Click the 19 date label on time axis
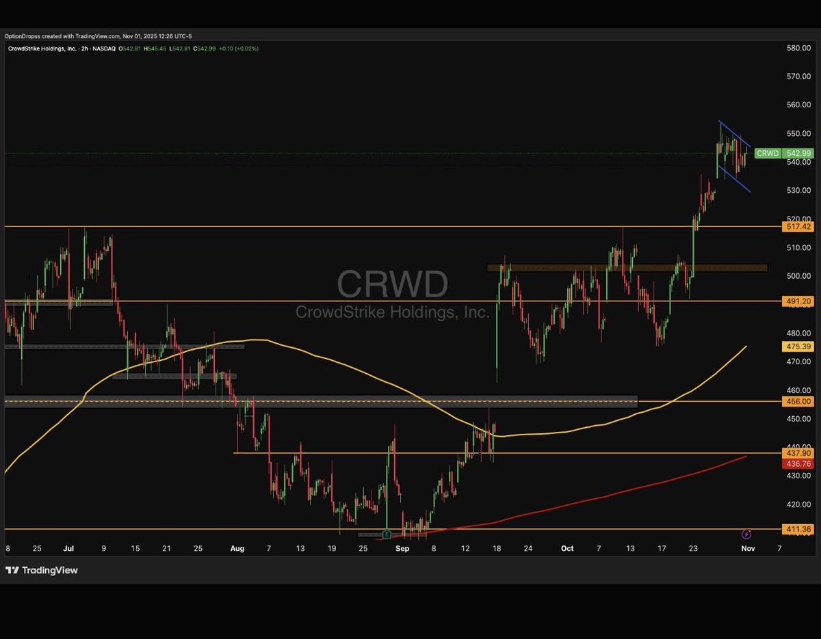The image size is (821, 639). 332,548
